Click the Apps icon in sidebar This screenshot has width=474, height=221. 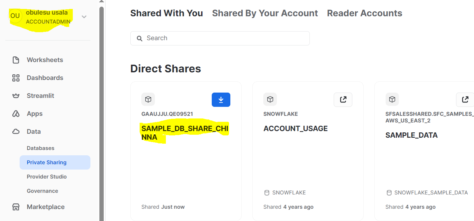(x=16, y=114)
